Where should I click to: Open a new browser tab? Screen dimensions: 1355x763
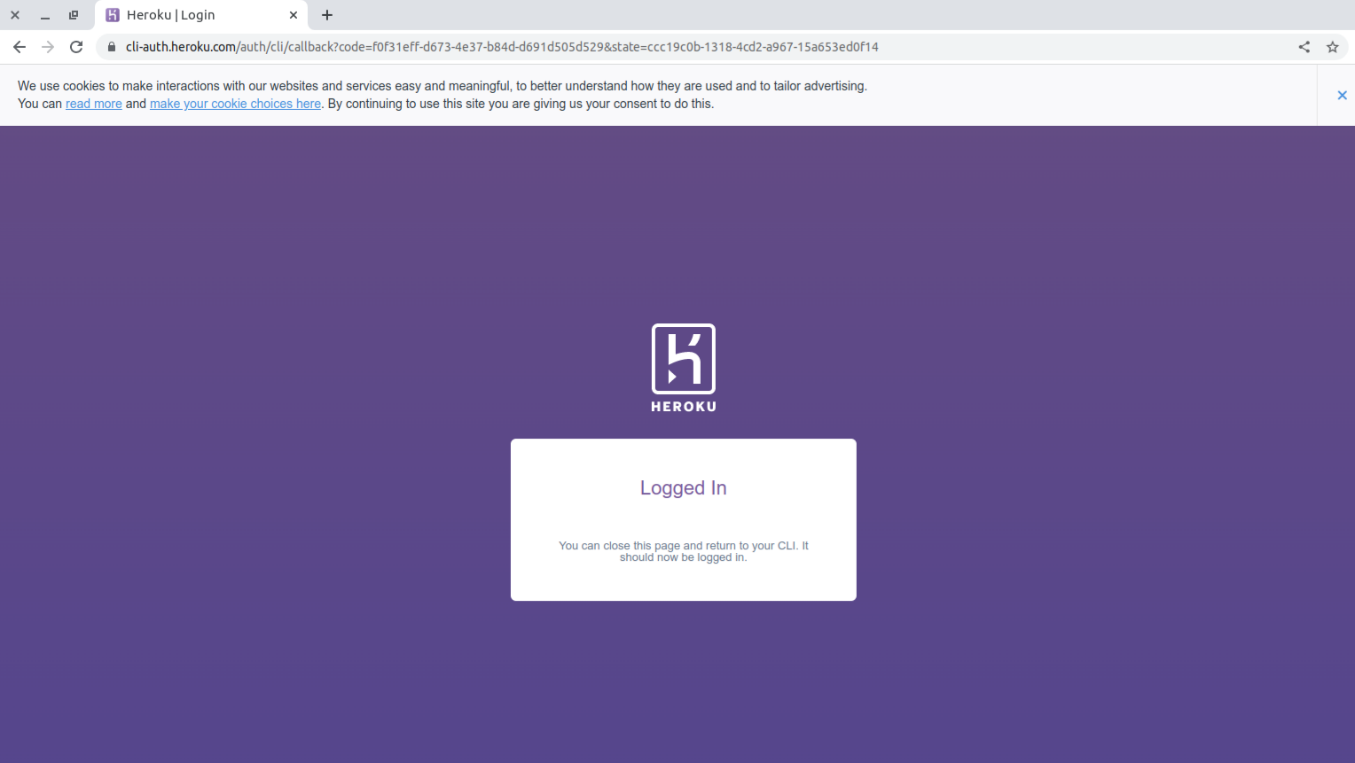[327, 15]
